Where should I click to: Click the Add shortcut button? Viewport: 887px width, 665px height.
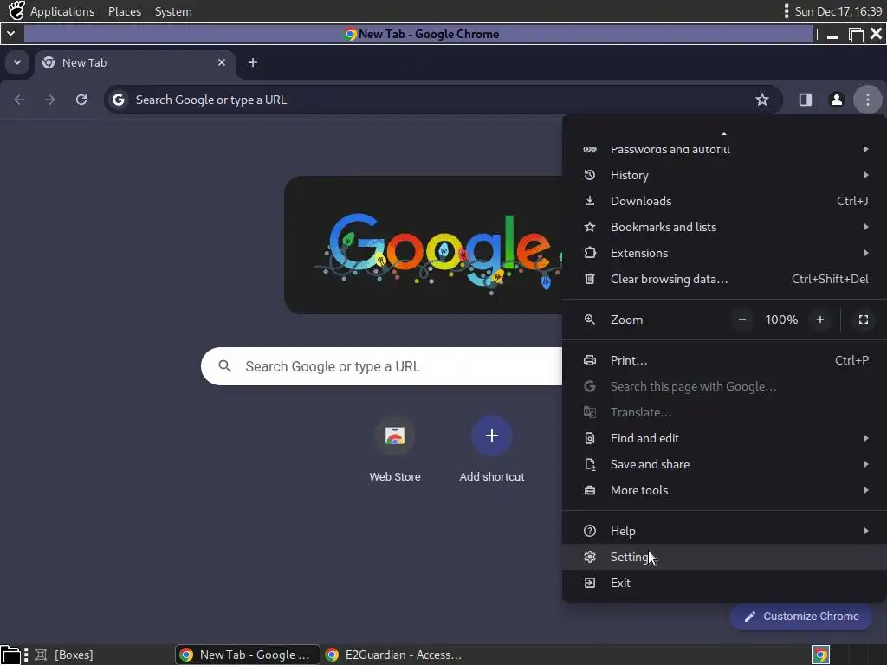[492, 449]
